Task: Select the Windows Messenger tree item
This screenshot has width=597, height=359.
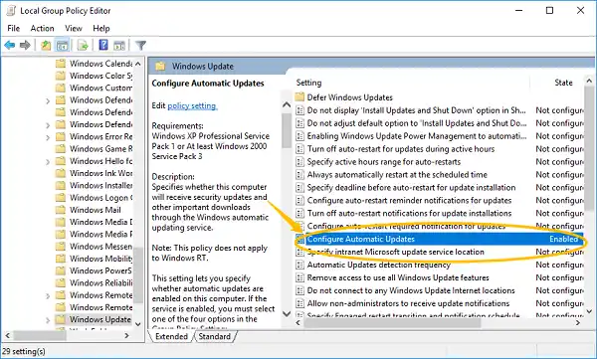Action: click(100, 247)
